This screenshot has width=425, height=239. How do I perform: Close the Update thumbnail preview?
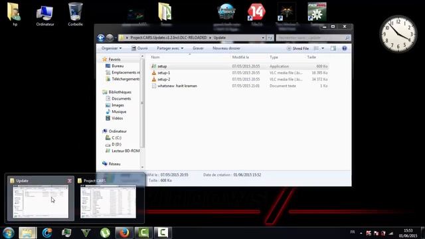[x=69, y=181]
